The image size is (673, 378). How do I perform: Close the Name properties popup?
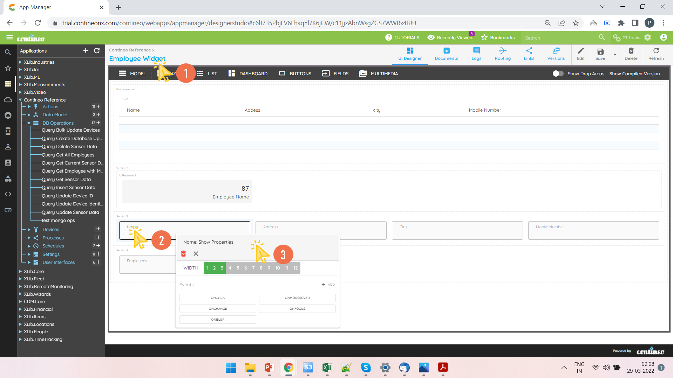click(196, 254)
